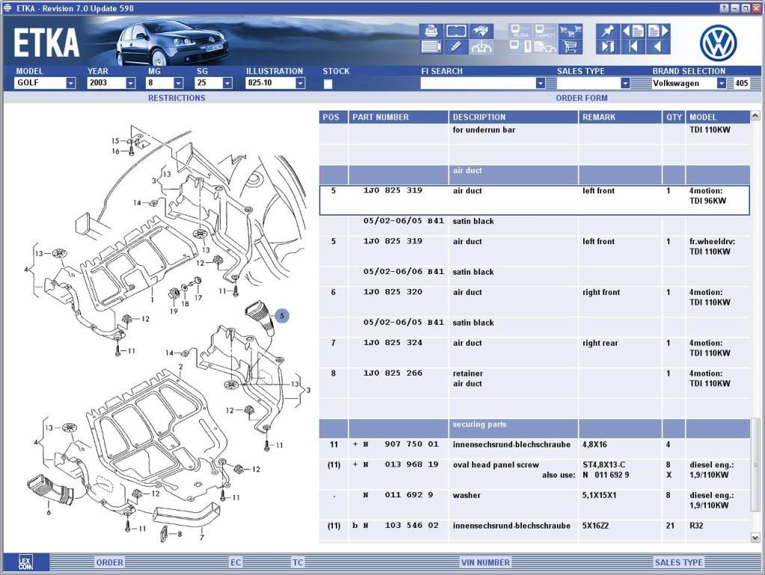Click the help button in the title bar
This screenshot has width=765, height=575.
(724, 7)
